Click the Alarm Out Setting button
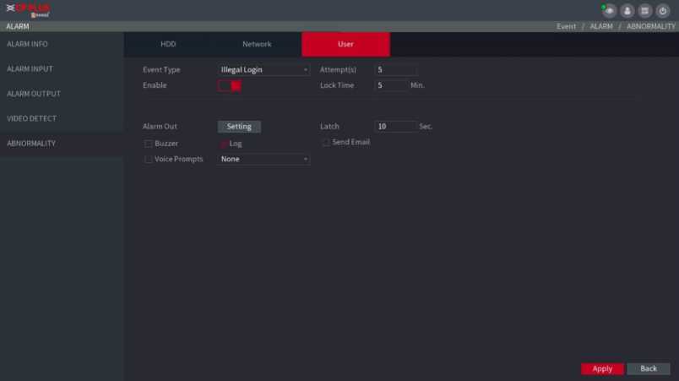The width and height of the screenshot is (679, 381). coord(239,127)
